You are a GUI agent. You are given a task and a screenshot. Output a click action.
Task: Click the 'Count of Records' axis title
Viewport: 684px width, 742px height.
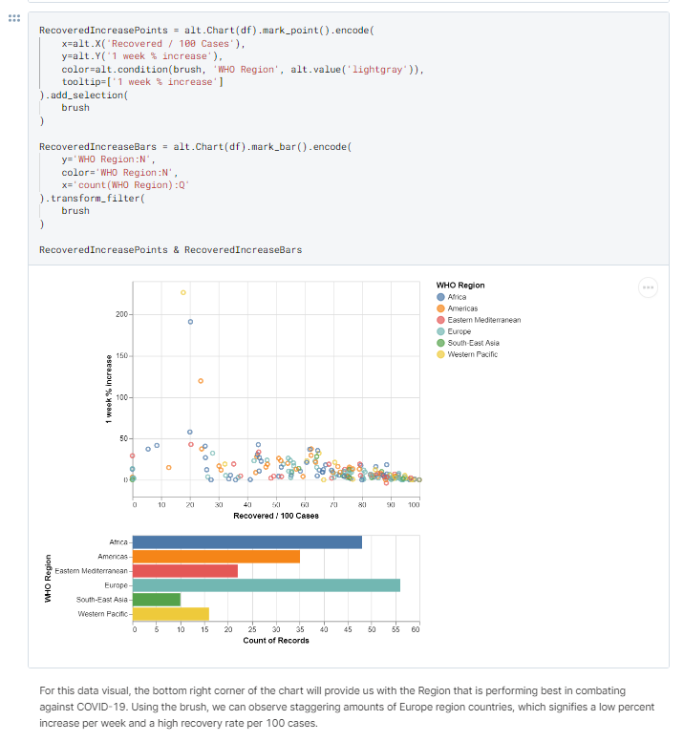pyautogui.click(x=276, y=641)
